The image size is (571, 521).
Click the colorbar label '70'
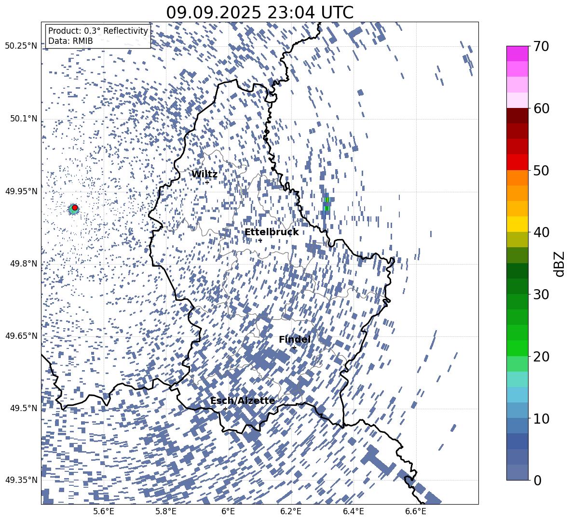click(541, 47)
